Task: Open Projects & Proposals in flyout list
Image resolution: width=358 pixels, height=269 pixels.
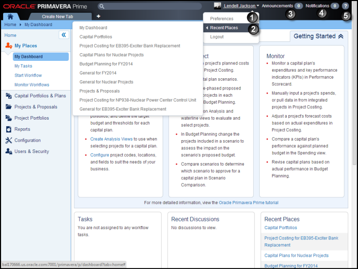Action: pyautogui.click(x=99, y=91)
